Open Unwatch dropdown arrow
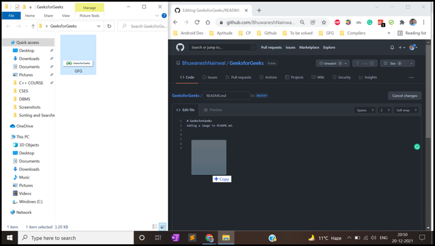This screenshot has height=246, width=435. coord(346,63)
